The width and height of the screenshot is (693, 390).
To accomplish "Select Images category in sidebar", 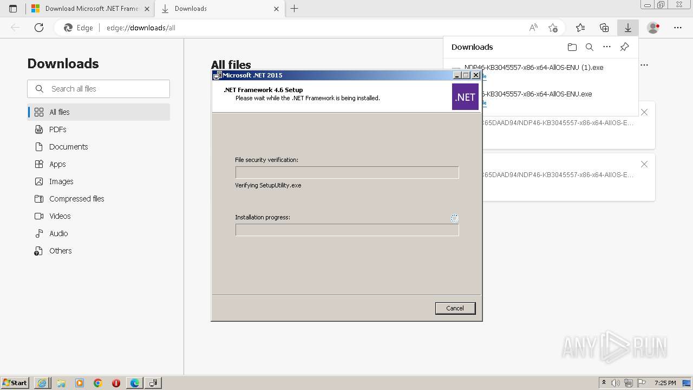I will [x=99, y=181].
